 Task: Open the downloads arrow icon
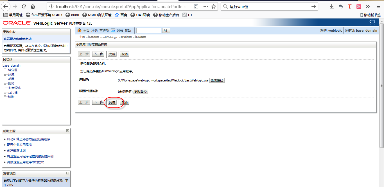tap(332, 6)
